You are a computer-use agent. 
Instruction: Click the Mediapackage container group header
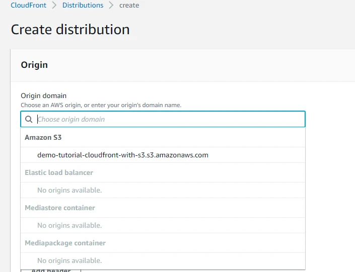click(x=65, y=243)
